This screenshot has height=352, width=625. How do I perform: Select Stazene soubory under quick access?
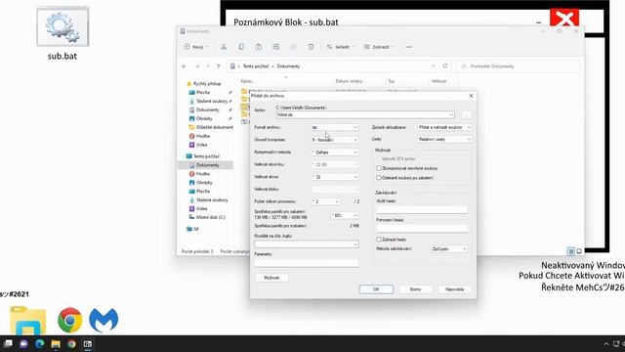click(208, 101)
